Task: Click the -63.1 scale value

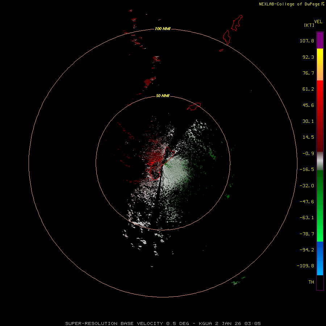Action: pos(307,218)
